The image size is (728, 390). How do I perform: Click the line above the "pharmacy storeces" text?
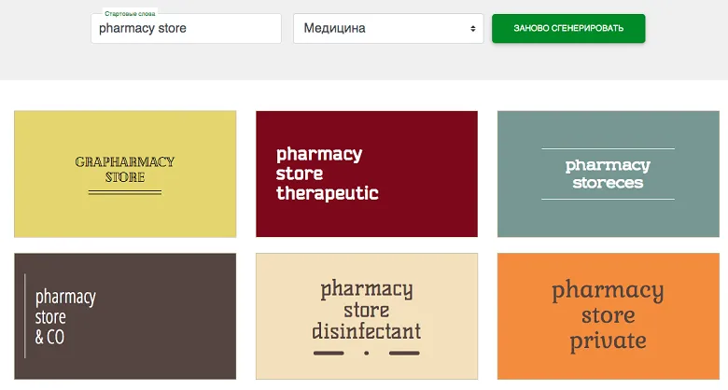608,149
